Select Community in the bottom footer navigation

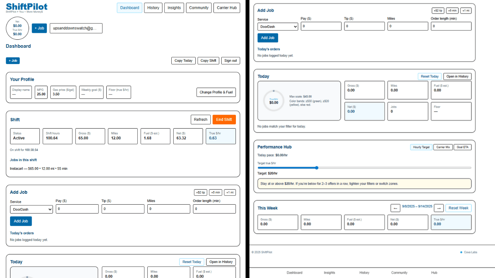pos(399,273)
